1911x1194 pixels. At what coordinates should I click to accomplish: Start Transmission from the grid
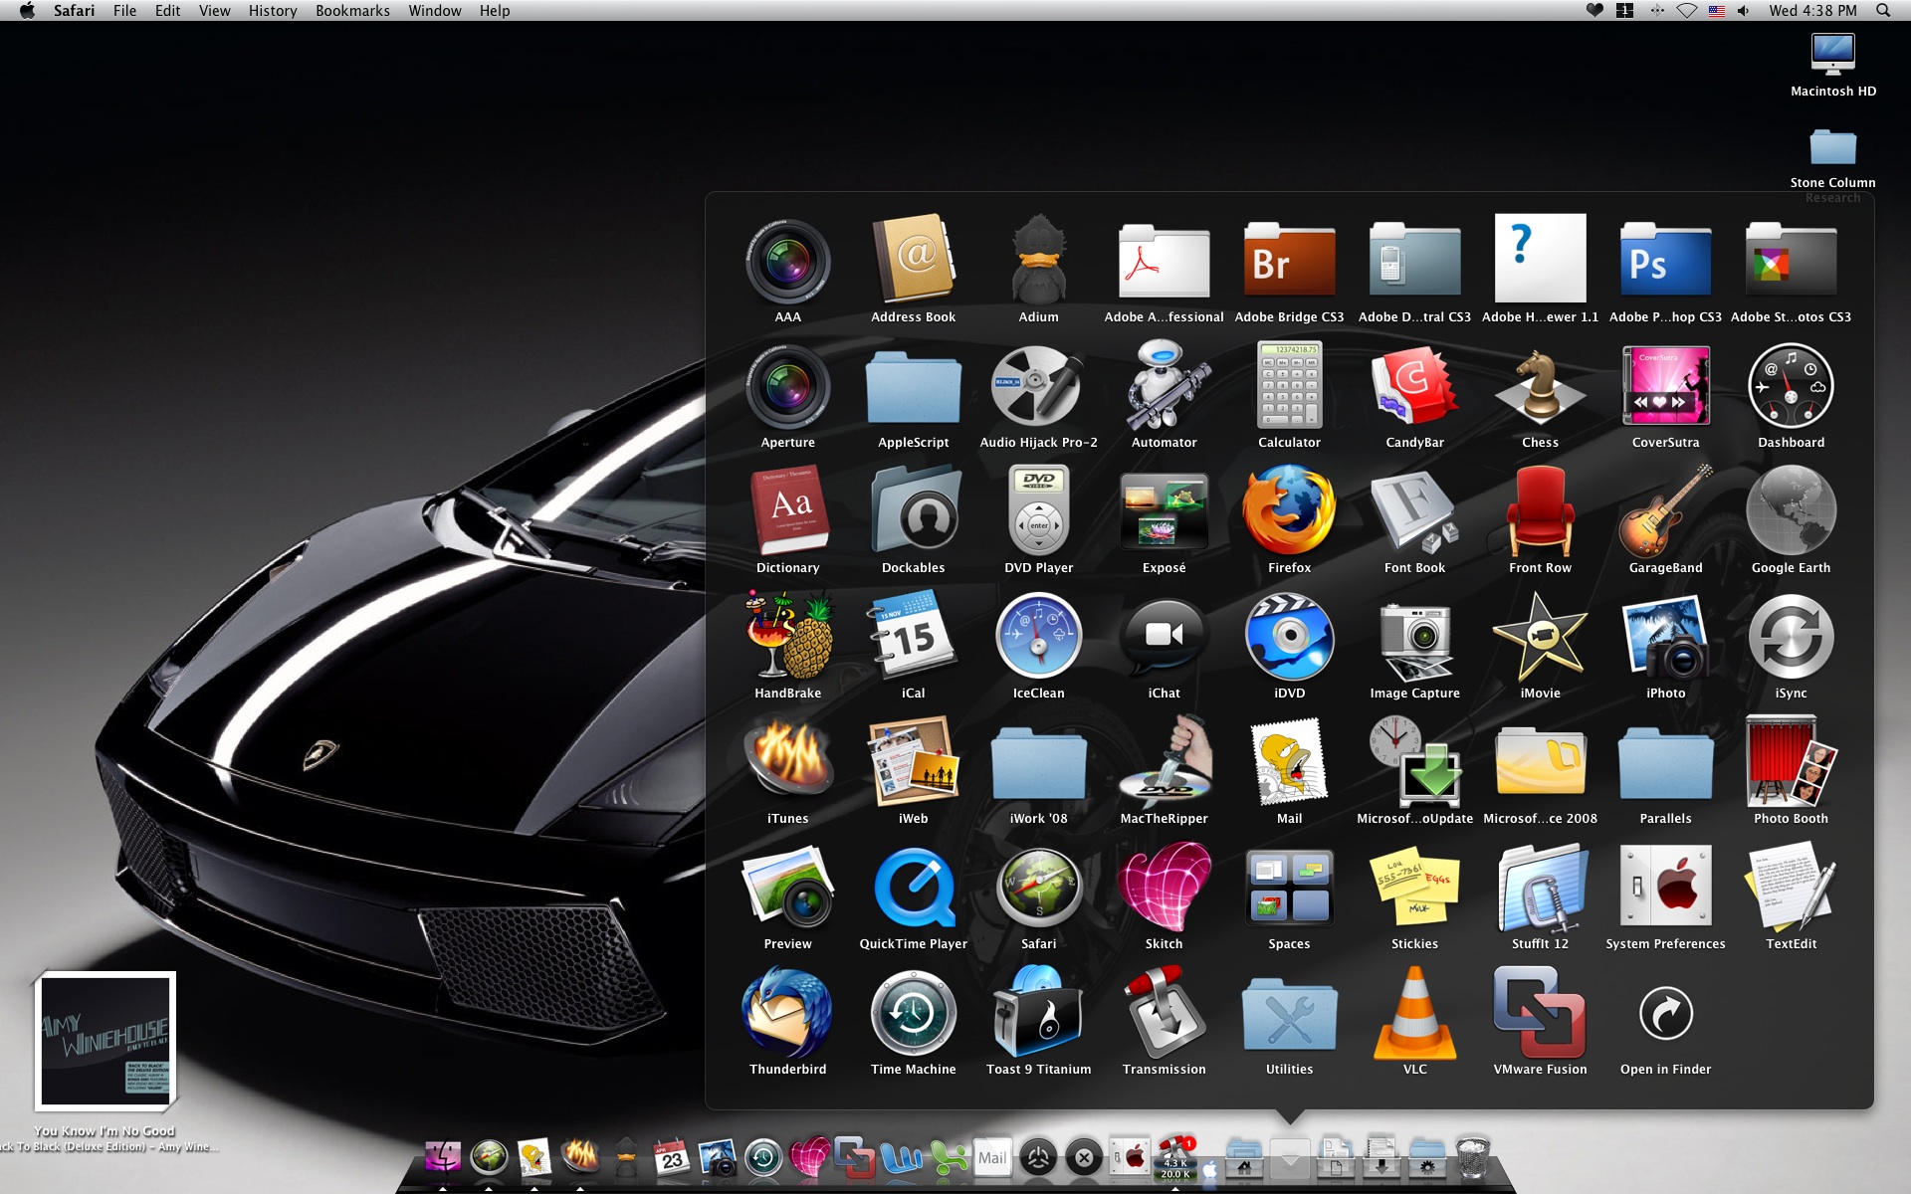tap(1164, 1014)
